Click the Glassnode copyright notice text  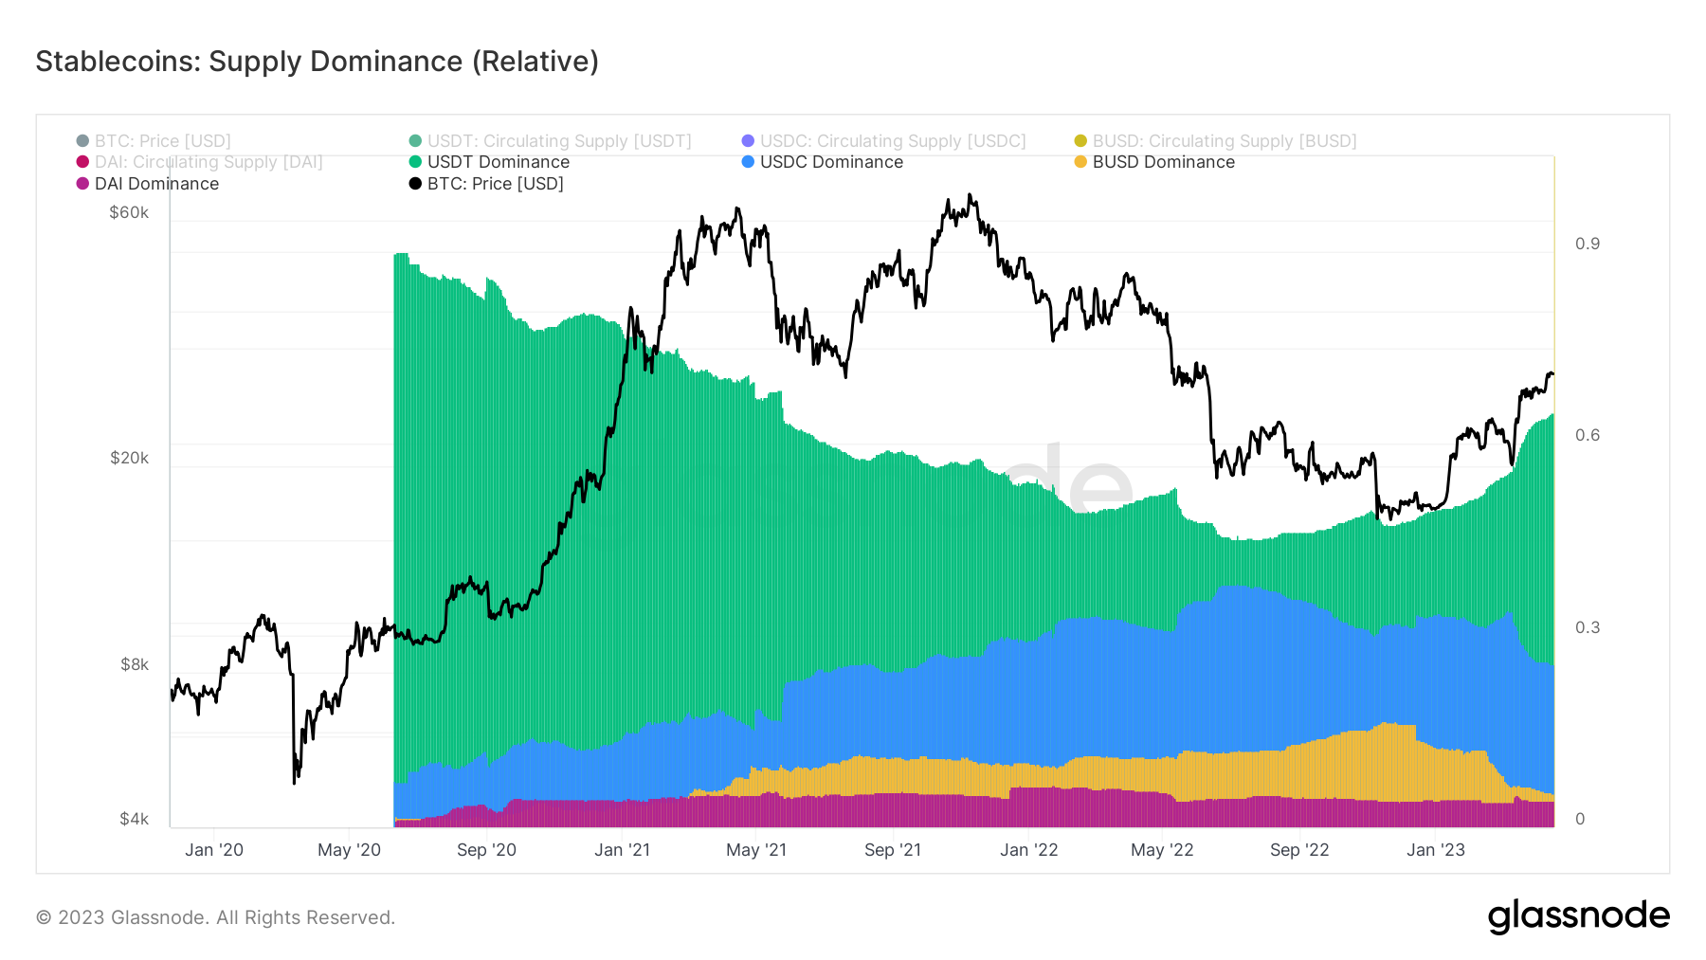tap(215, 917)
